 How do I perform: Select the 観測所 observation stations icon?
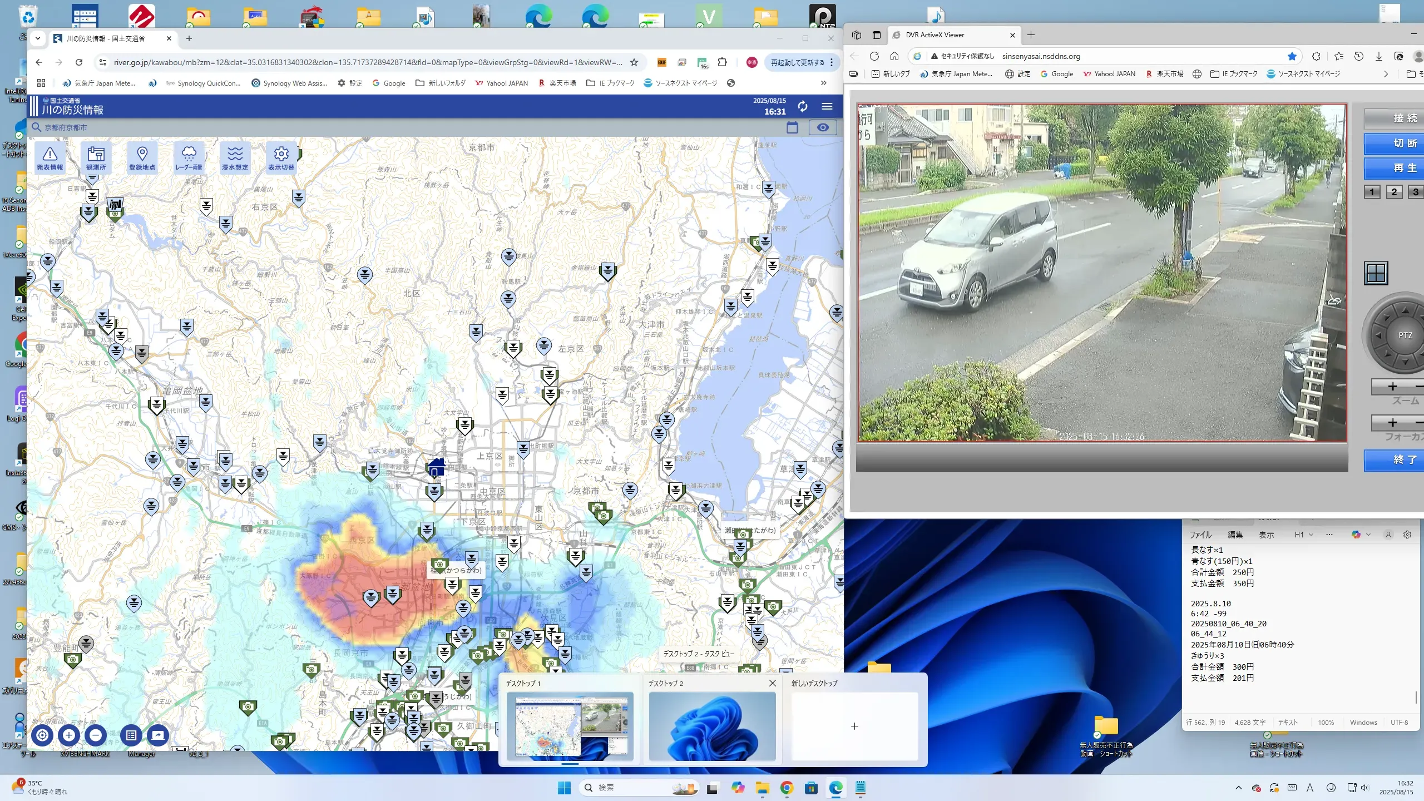96,158
